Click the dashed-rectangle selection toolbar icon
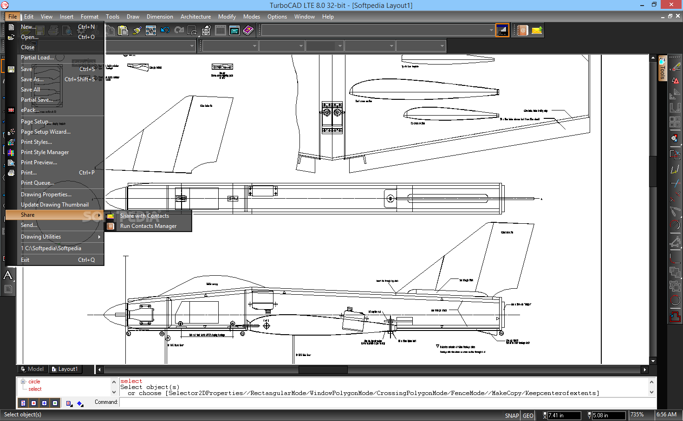 click(193, 31)
